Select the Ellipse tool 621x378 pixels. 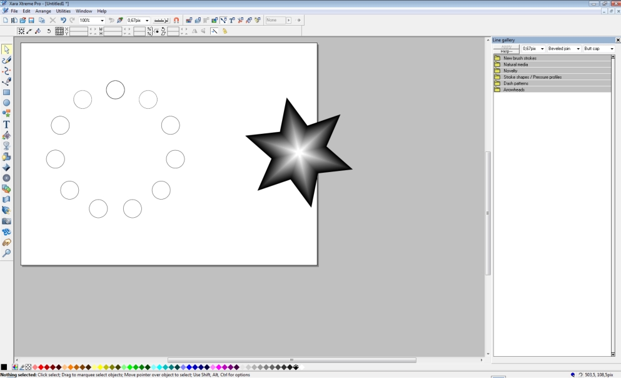[6, 103]
